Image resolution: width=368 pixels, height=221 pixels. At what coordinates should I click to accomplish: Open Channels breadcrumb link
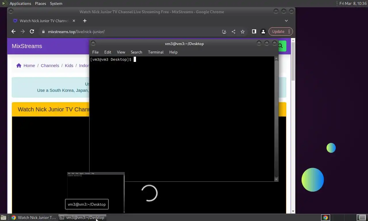point(50,66)
